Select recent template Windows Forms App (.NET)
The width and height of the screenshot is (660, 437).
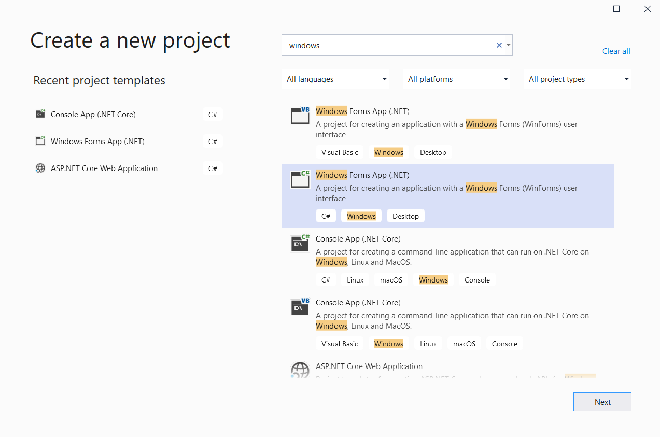point(97,141)
